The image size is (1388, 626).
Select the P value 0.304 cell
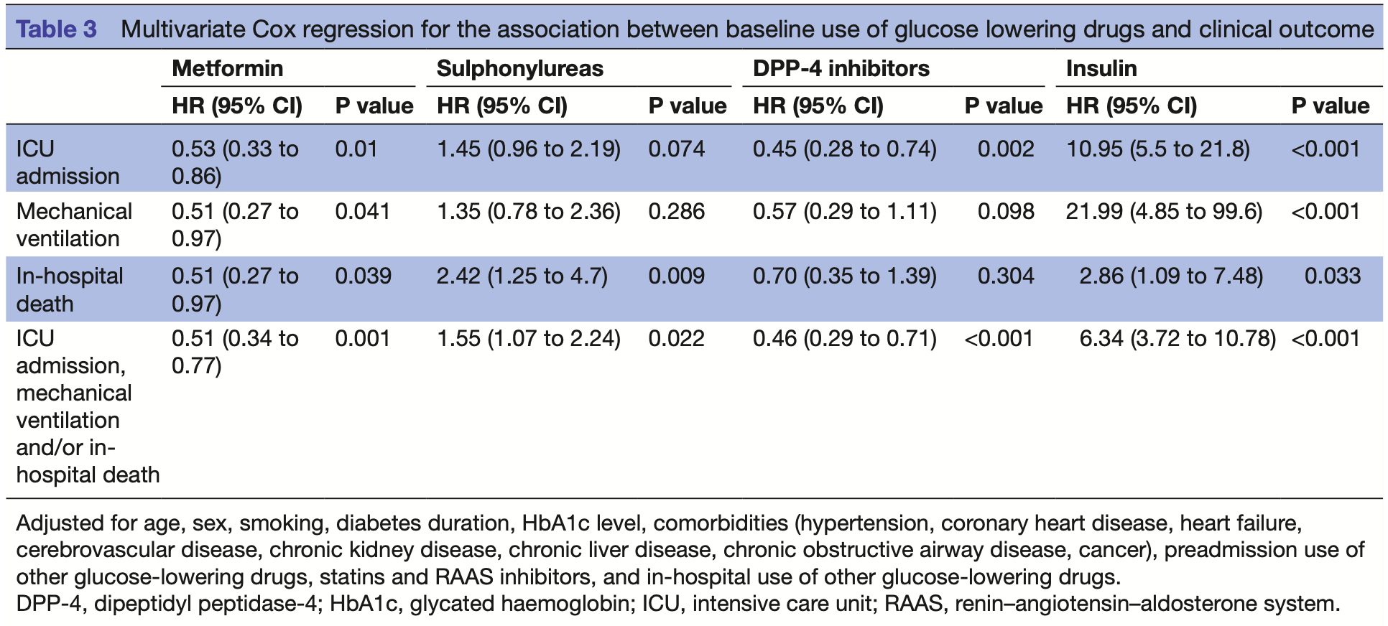pos(1005,276)
